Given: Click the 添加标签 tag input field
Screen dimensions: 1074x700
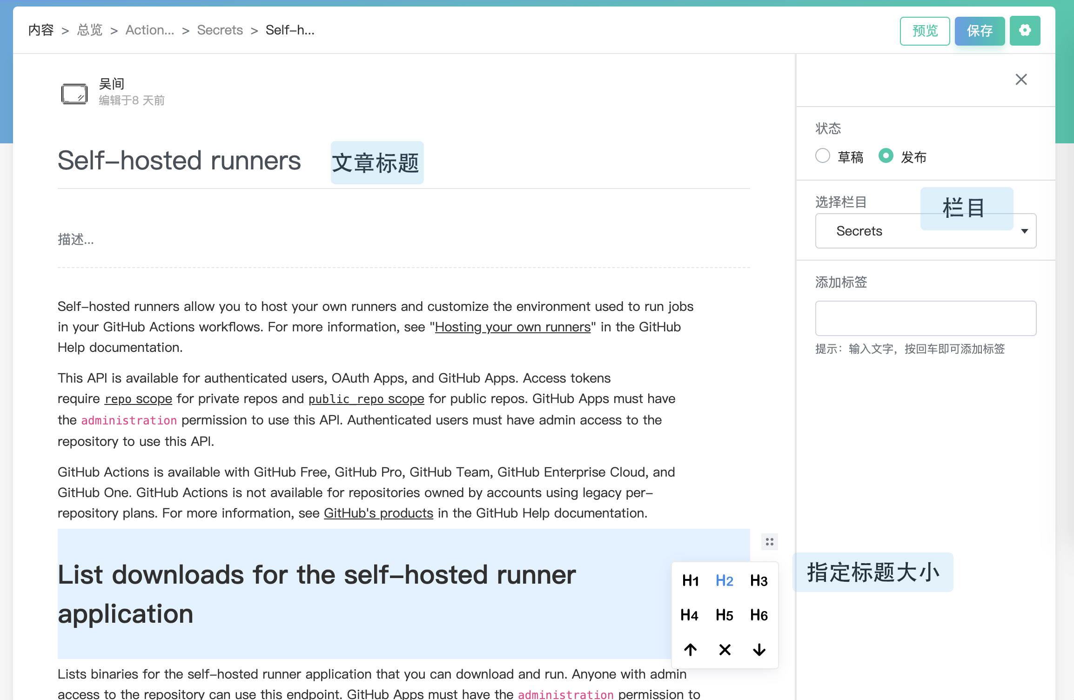Looking at the screenshot, I should [926, 318].
